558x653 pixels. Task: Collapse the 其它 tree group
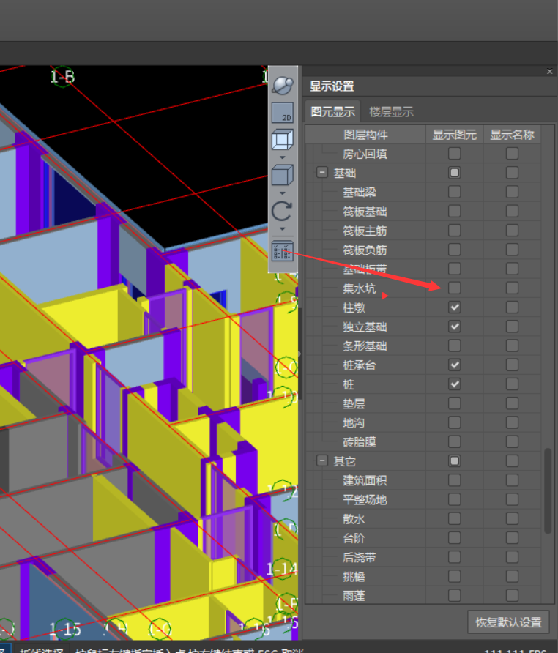pos(321,461)
